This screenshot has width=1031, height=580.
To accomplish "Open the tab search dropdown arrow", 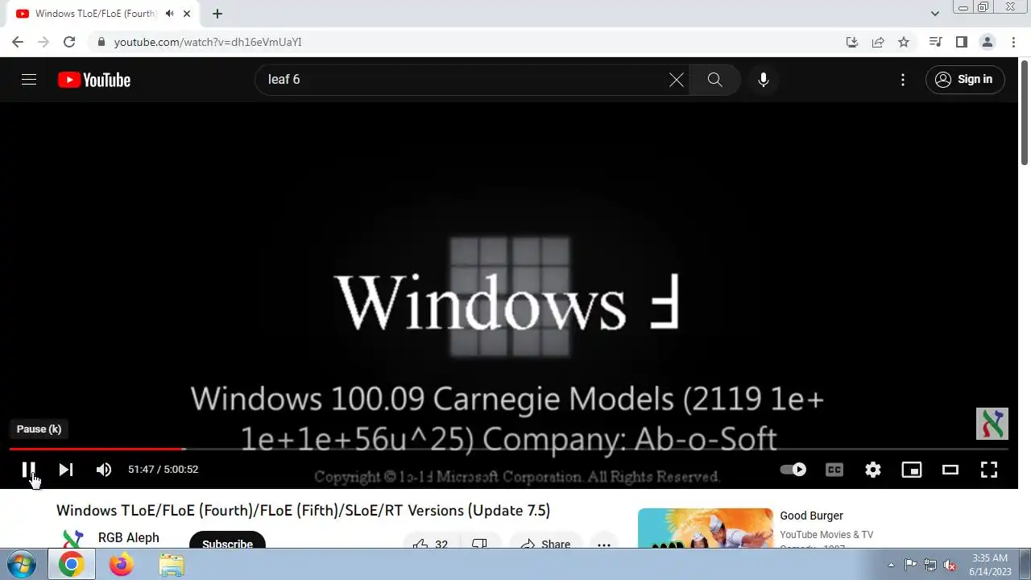I will (935, 14).
